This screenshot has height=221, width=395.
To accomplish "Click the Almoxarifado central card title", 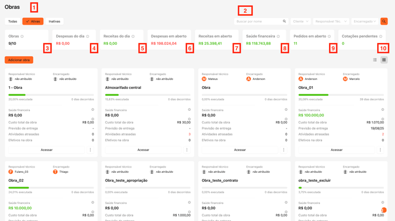I will tap(123, 88).
